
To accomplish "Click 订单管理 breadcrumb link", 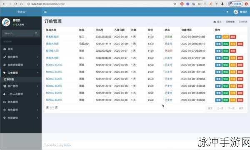I will point(230,22).
